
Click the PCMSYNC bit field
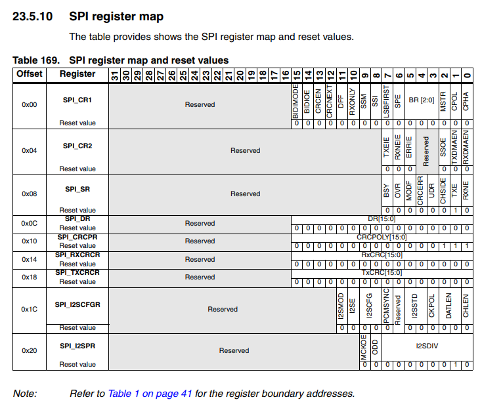coord(386,306)
